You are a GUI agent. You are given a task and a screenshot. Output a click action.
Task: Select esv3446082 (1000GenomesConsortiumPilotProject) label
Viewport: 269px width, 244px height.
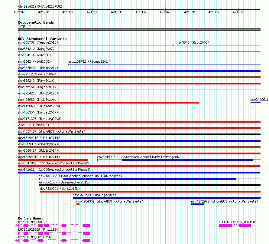(x=80, y=176)
